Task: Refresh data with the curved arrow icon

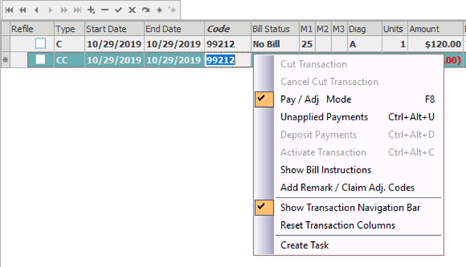Action: 145,10
